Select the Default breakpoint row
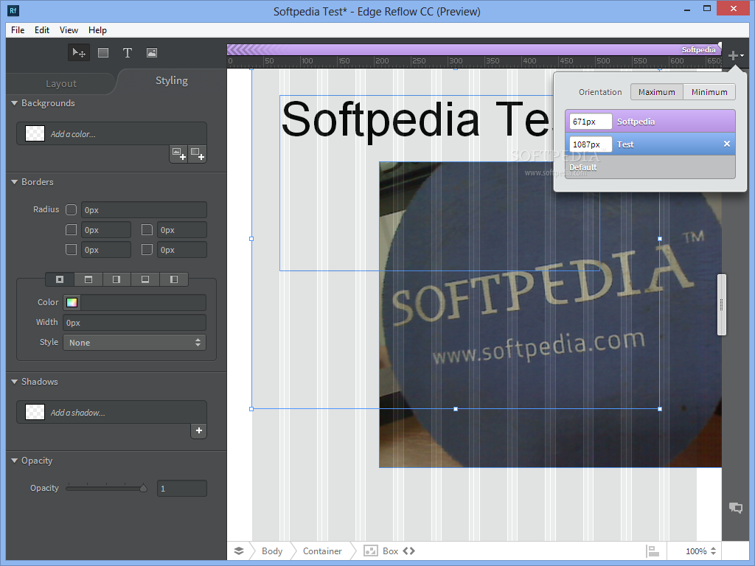Image resolution: width=755 pixels, height=566 pixels. coord(650,167)
